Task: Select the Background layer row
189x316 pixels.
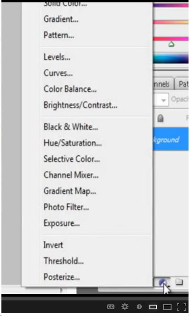Action: [171, 139]
